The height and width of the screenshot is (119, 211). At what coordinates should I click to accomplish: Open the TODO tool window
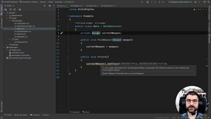[x=8, y=115]
